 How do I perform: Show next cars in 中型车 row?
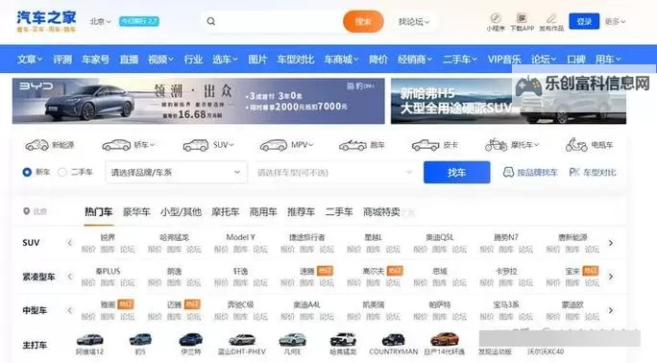pos(611,310)
